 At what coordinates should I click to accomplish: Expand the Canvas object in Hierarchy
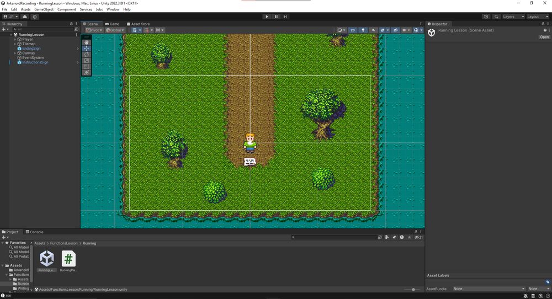click(15, 53)
